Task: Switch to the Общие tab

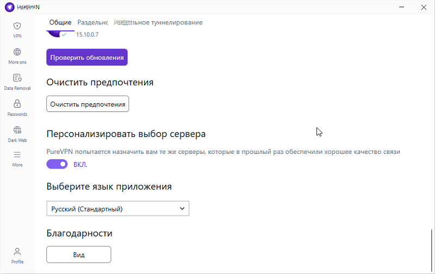Action: pos(60,22)
